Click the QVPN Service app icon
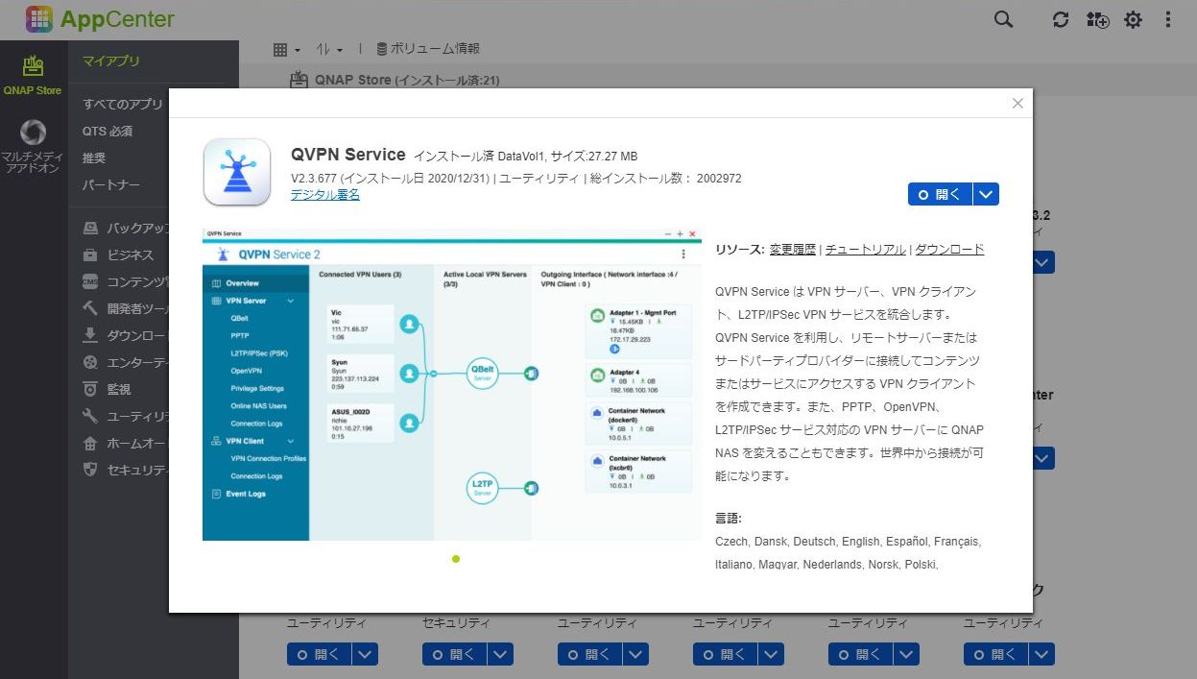This screenshot has height=679, width=1197. click(236, 171)
